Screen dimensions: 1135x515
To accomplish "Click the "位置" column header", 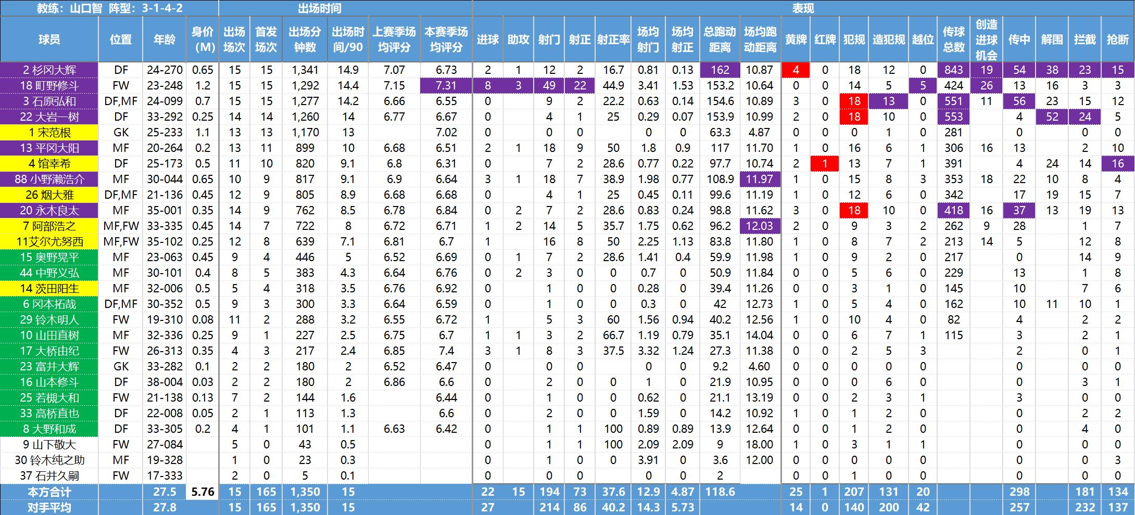I will pyautogui.click(x=121, y=39).
